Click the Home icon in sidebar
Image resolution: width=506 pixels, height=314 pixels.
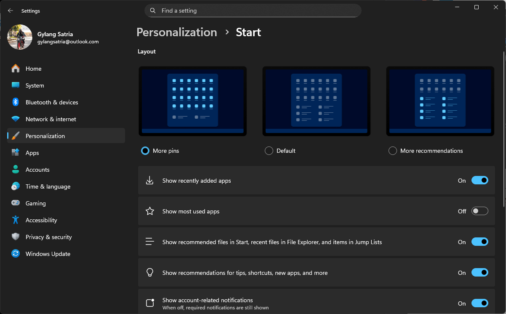point(16,69)
